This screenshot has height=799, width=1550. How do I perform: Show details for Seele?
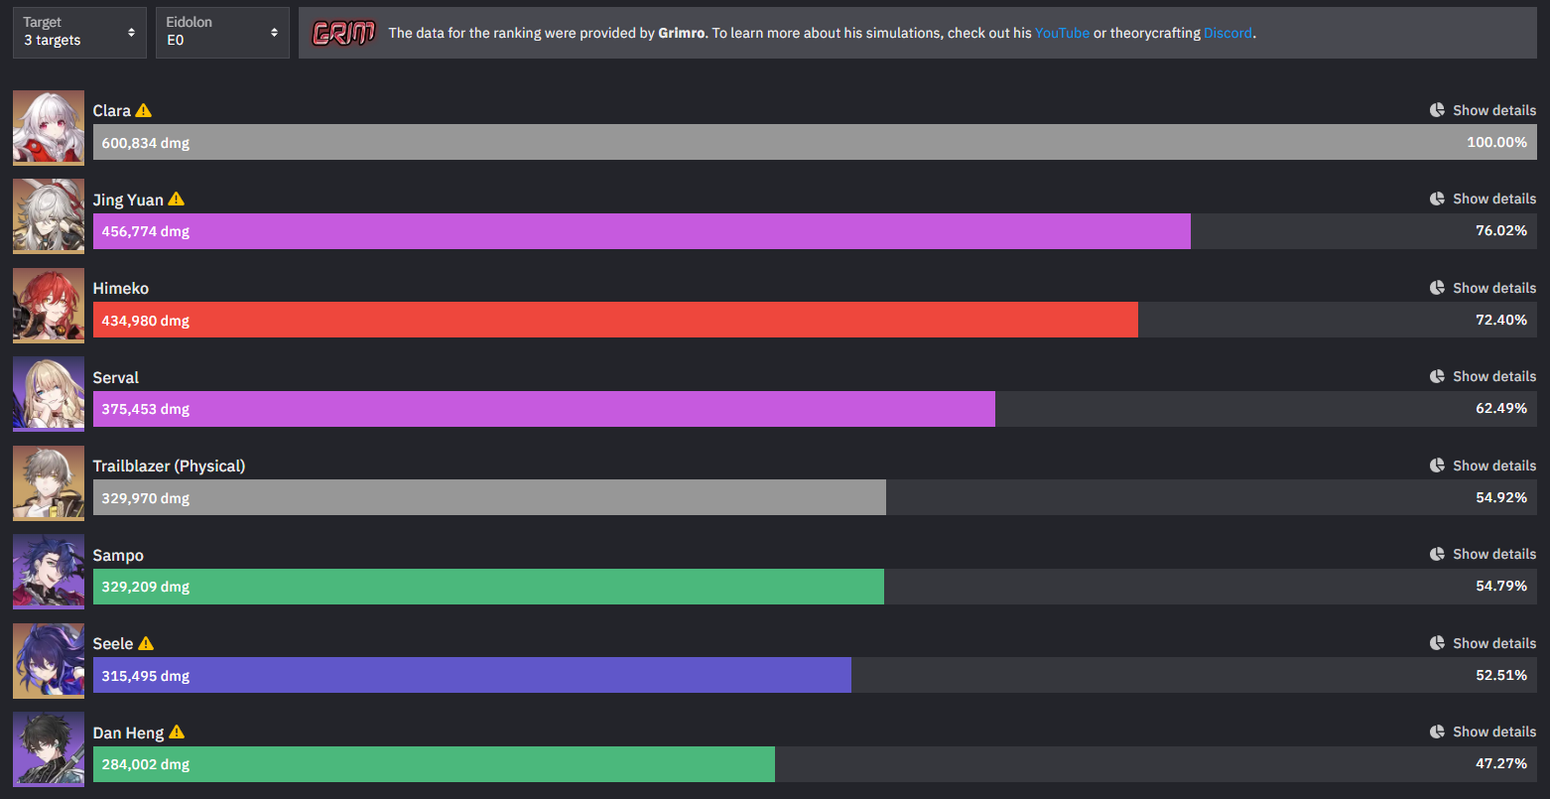point(1483,643)
